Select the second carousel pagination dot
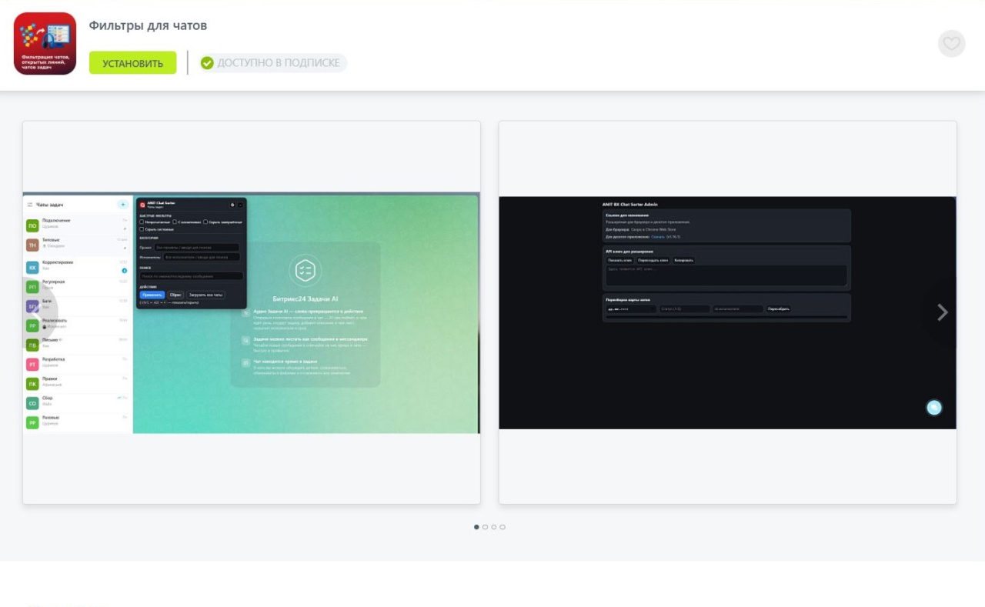985x607 pixels. (485, 527)
